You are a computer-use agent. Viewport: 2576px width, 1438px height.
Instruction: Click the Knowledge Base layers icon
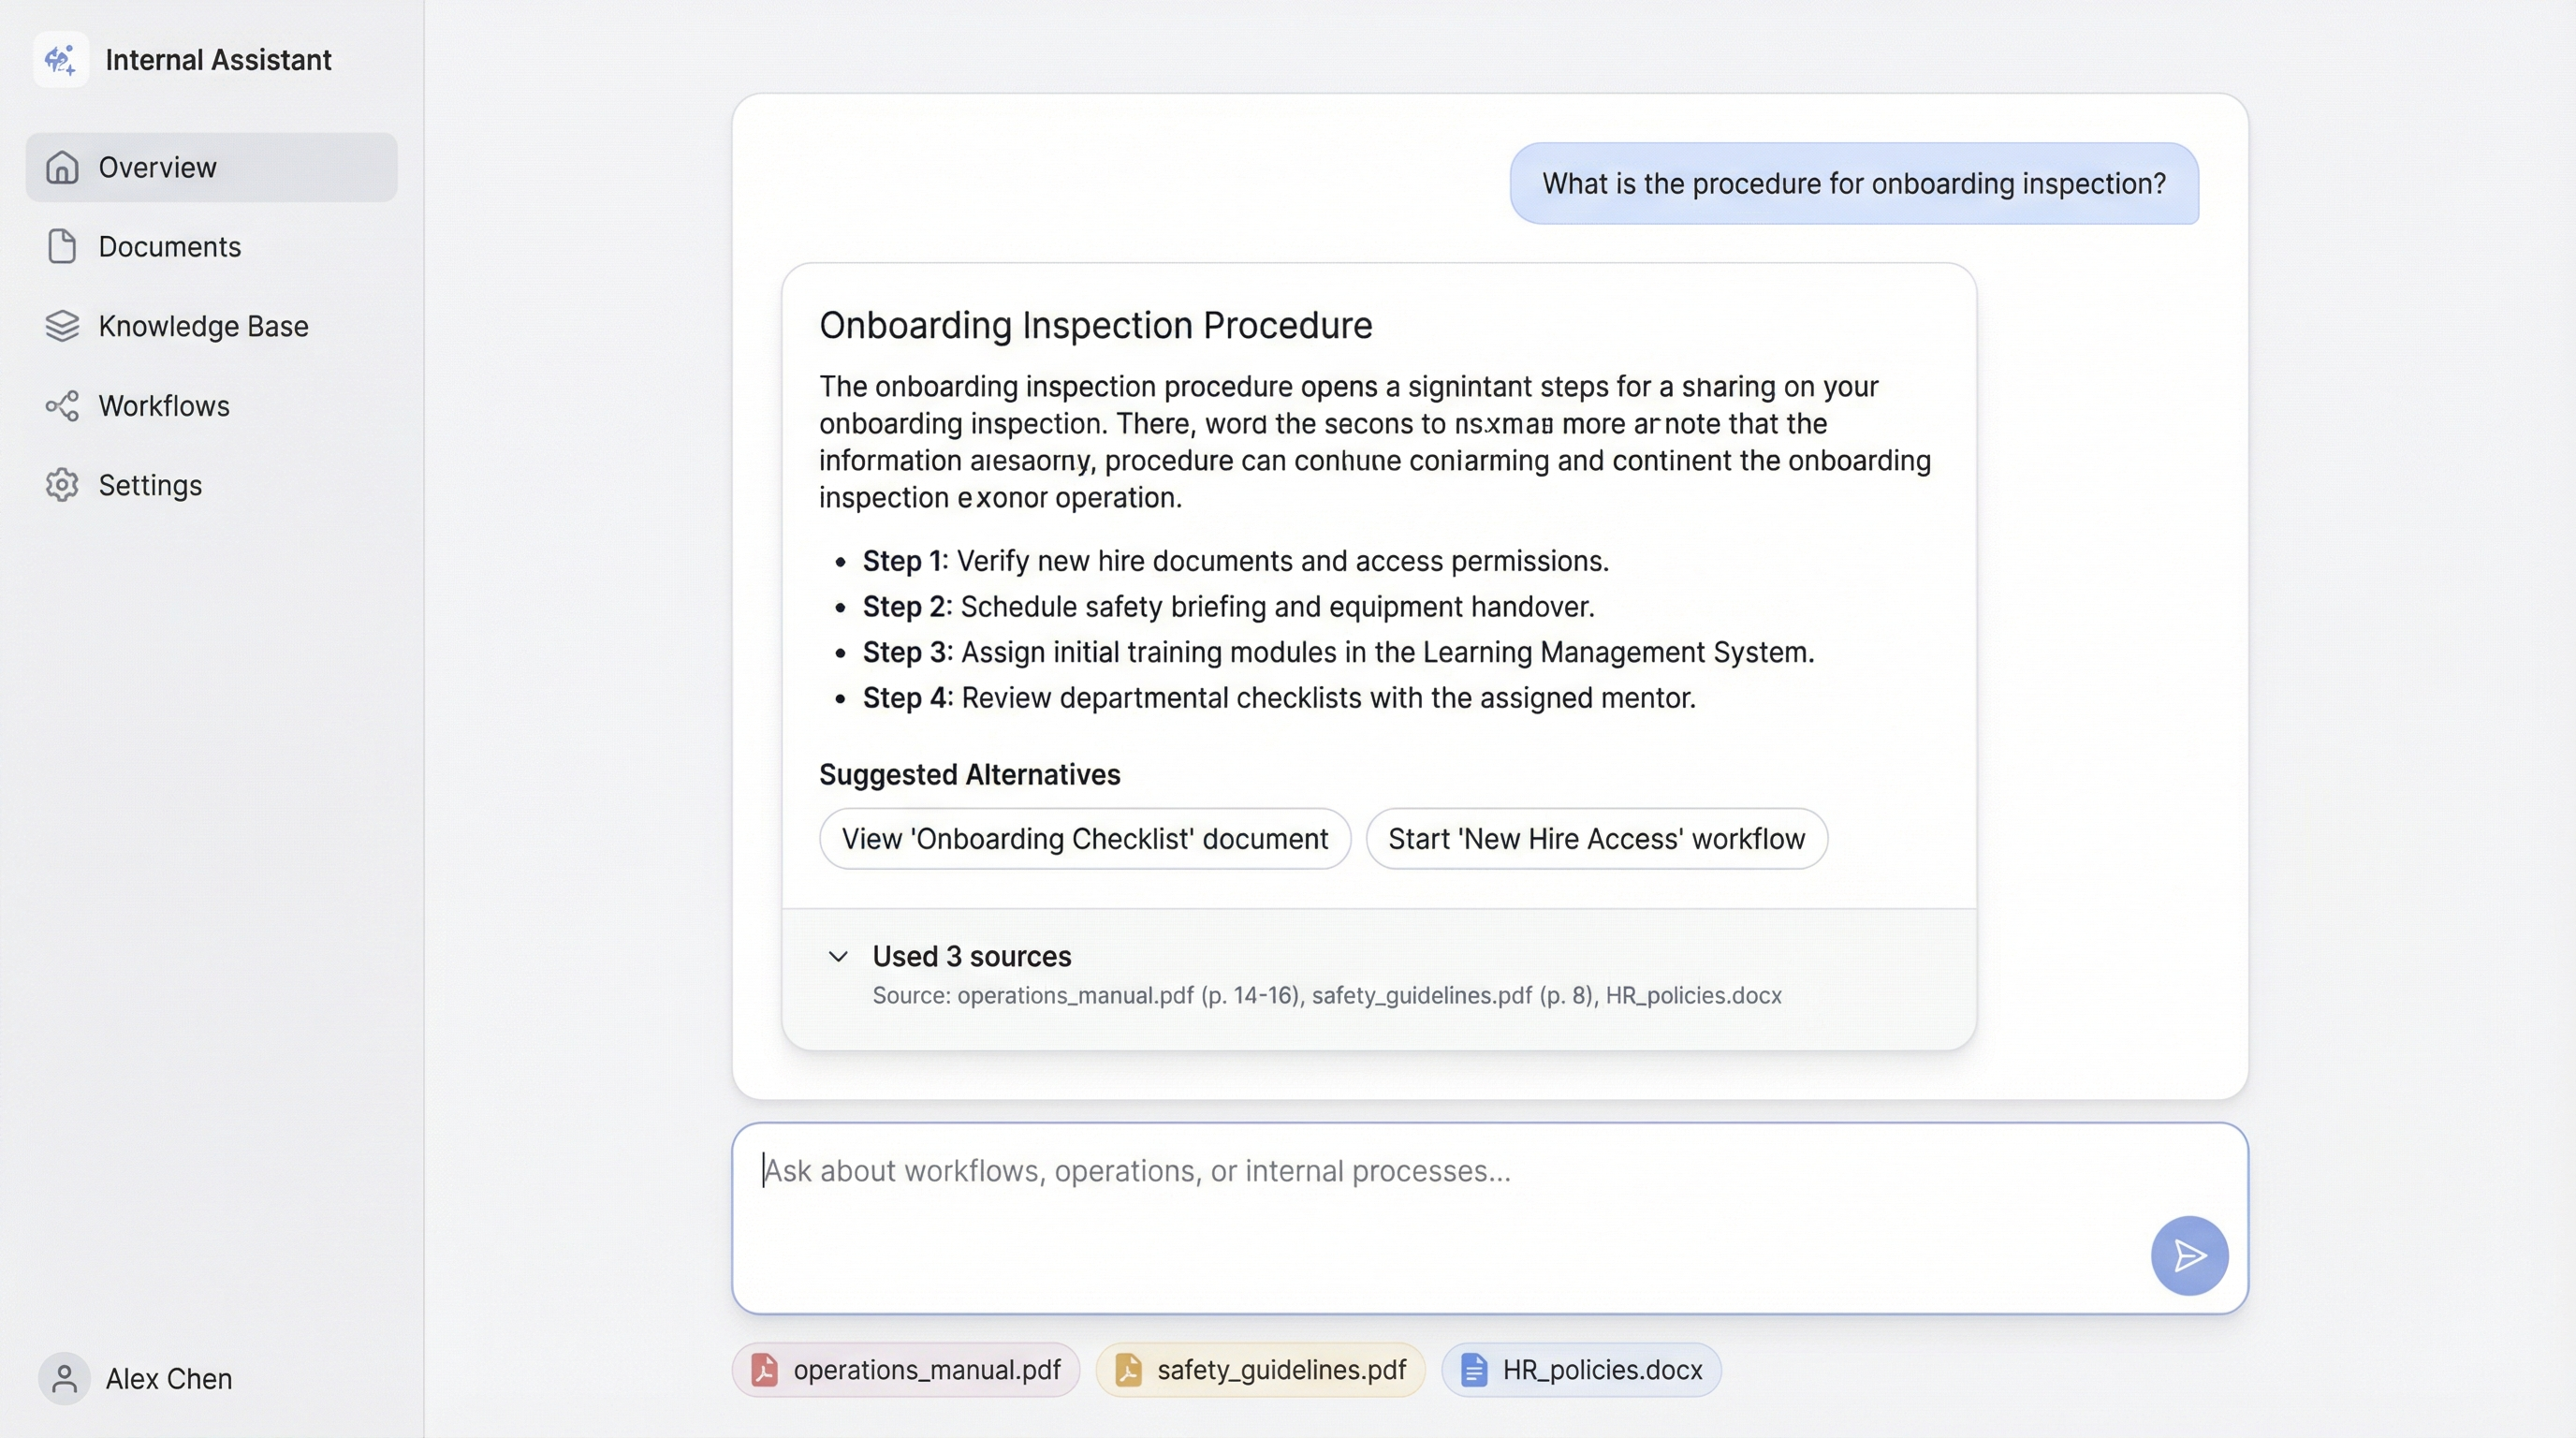coord(62,326)
